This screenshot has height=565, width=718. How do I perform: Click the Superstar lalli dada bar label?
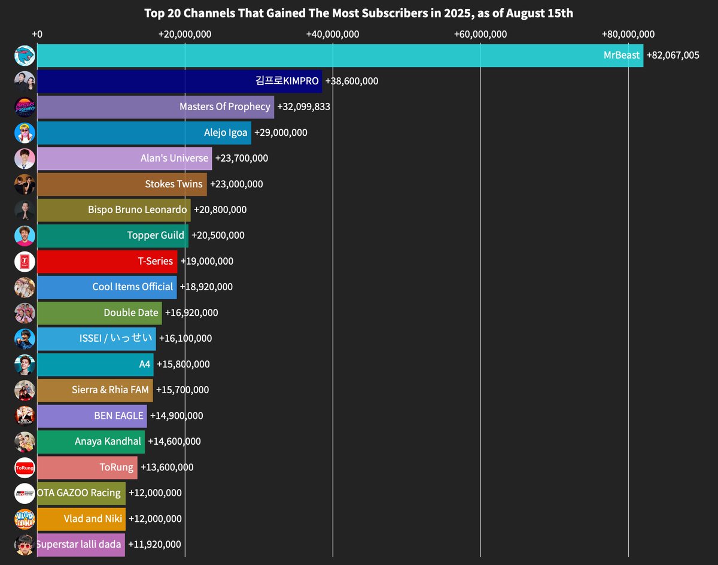pyautogui.click(x=79, y=544)
